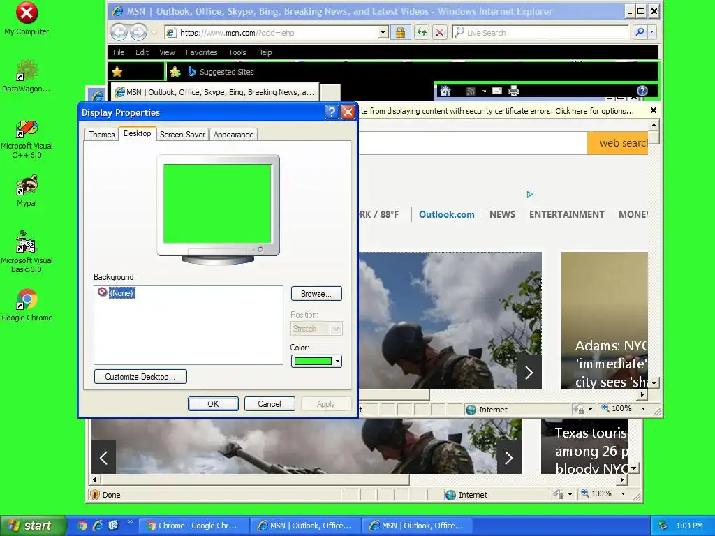Open the Outlook.com link on MSN
Image resolution: width=715 pixels, height=536 pixels.
[x=446, y=214]
